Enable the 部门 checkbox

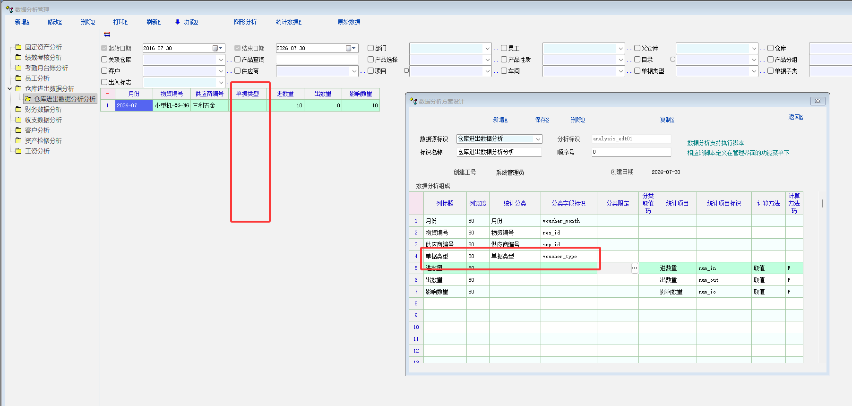371,48
